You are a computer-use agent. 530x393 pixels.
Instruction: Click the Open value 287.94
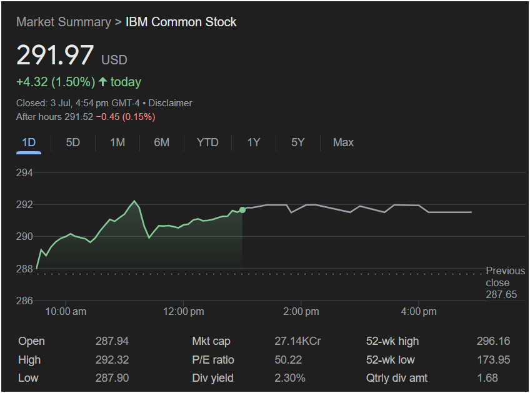coord(112,341)
